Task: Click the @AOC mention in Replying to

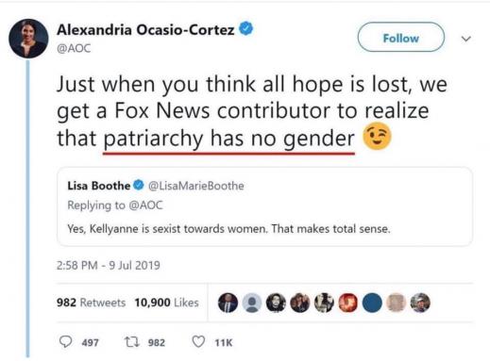Action: [146, 205]
